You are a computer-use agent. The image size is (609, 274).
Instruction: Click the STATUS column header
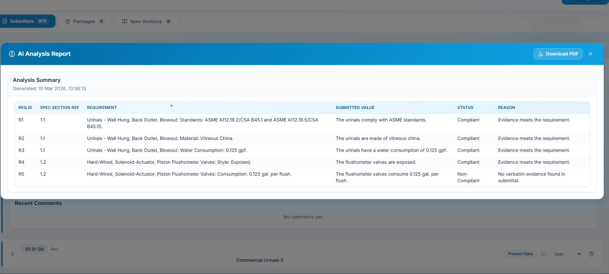[x=465, y=108]
